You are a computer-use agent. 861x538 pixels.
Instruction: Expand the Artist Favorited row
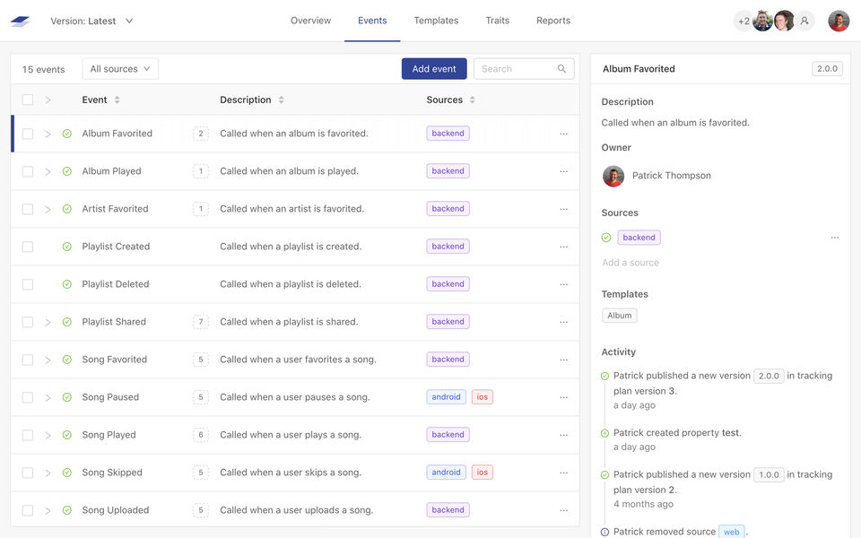point(48,209)
